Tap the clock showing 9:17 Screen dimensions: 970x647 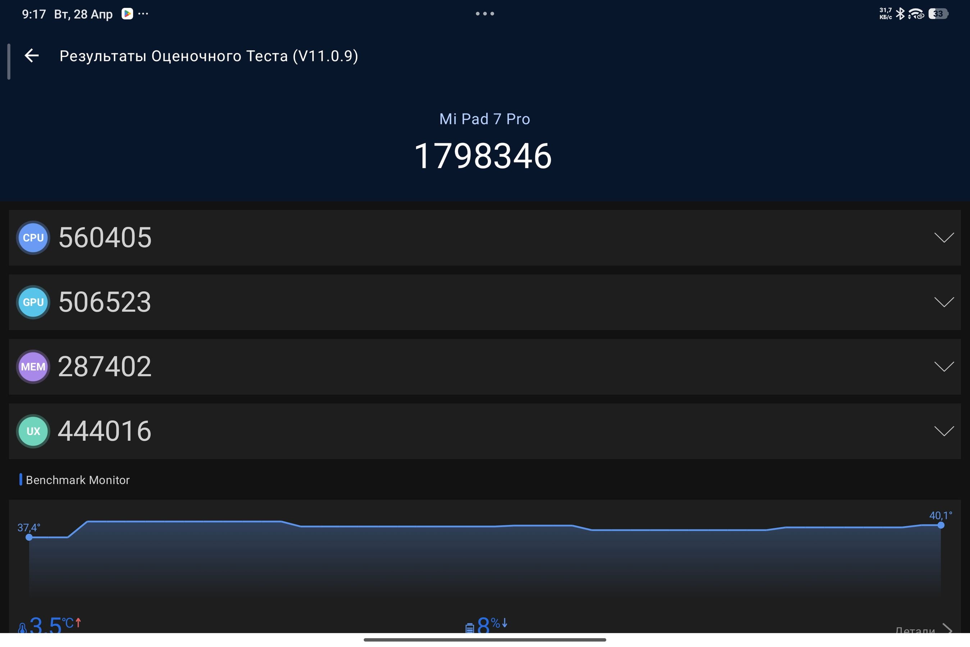click(x=34, y=14)
